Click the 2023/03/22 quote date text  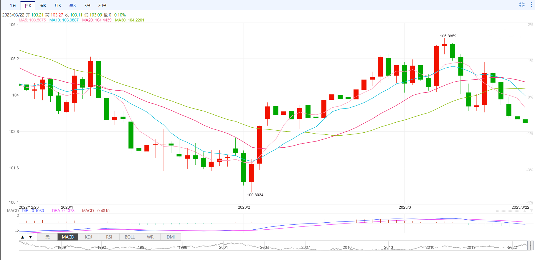[x=13, y=15]
